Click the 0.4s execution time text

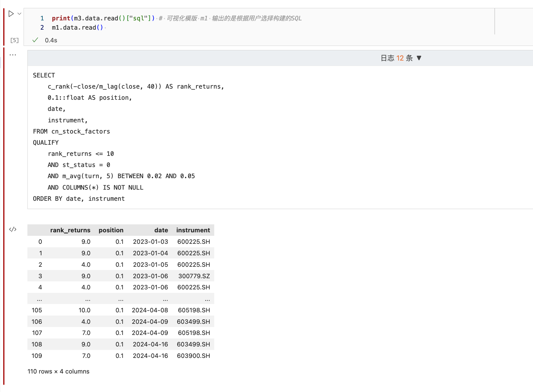tap(51, 40)
